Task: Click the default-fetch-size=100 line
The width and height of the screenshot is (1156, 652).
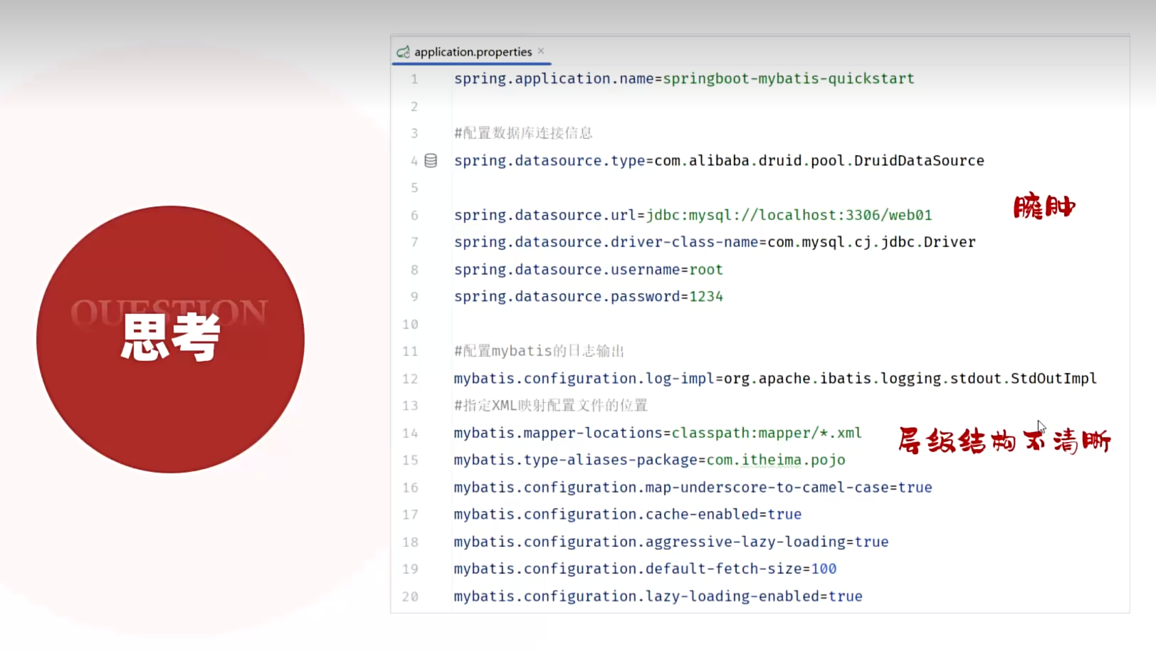Action: coord(645,569)
